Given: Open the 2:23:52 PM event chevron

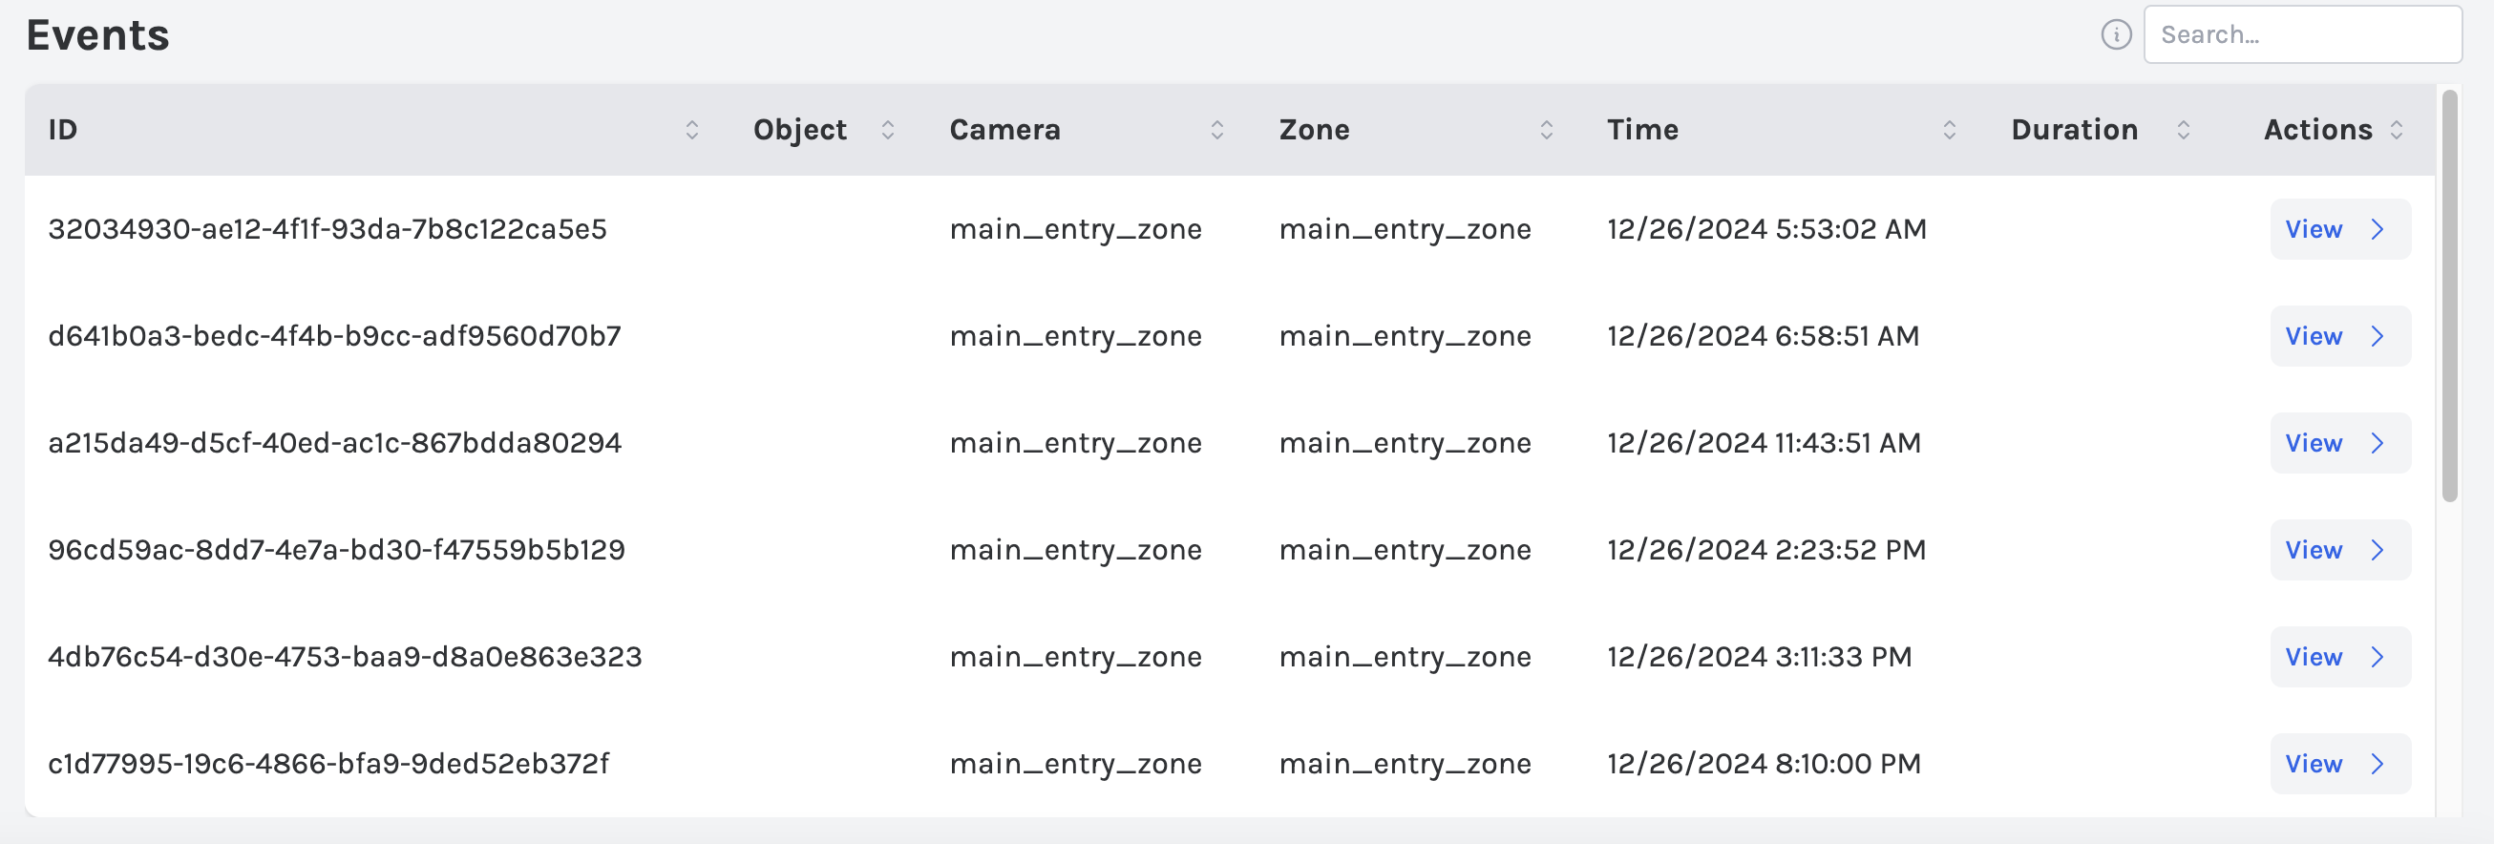Looking at the screenshot, I should 2377,550.
